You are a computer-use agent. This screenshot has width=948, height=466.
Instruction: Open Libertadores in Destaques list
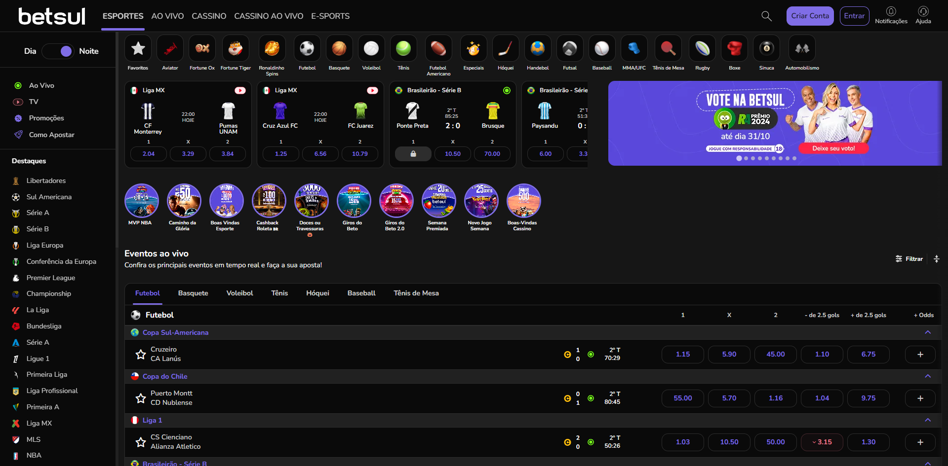pos(46,181)
